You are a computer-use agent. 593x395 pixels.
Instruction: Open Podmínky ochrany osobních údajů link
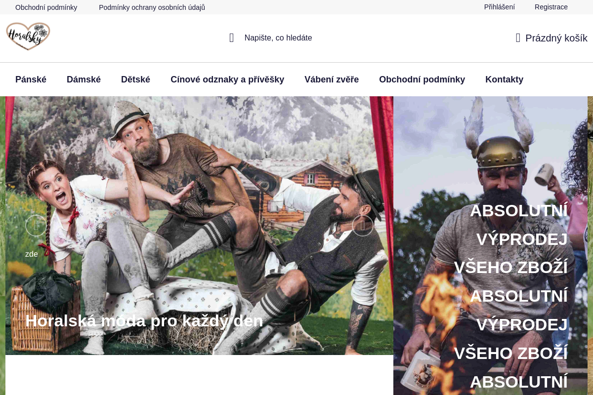point(152,7)
